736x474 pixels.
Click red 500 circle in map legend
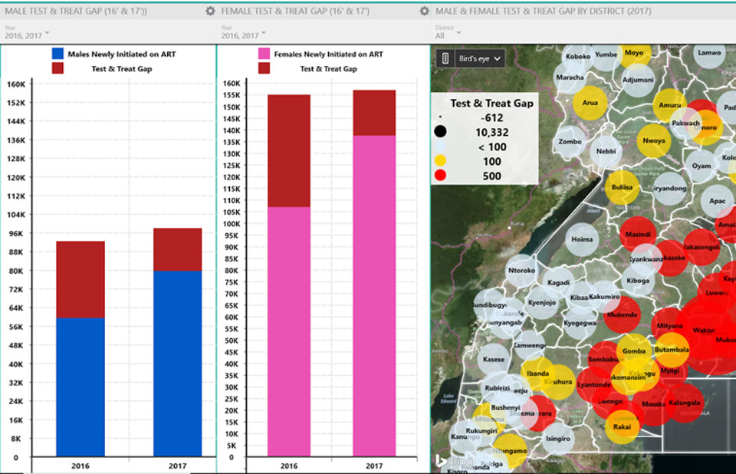[440, 176]
